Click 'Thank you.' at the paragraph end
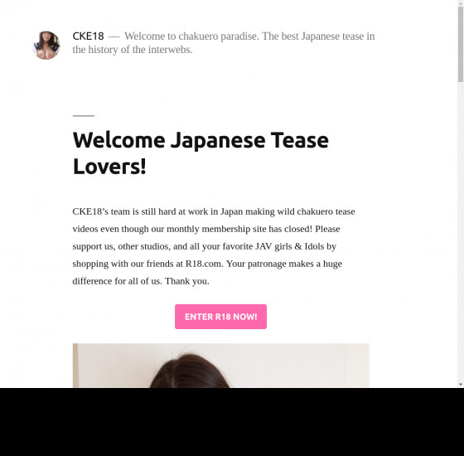Screen dimensions: 464x456 click(187, 281)
